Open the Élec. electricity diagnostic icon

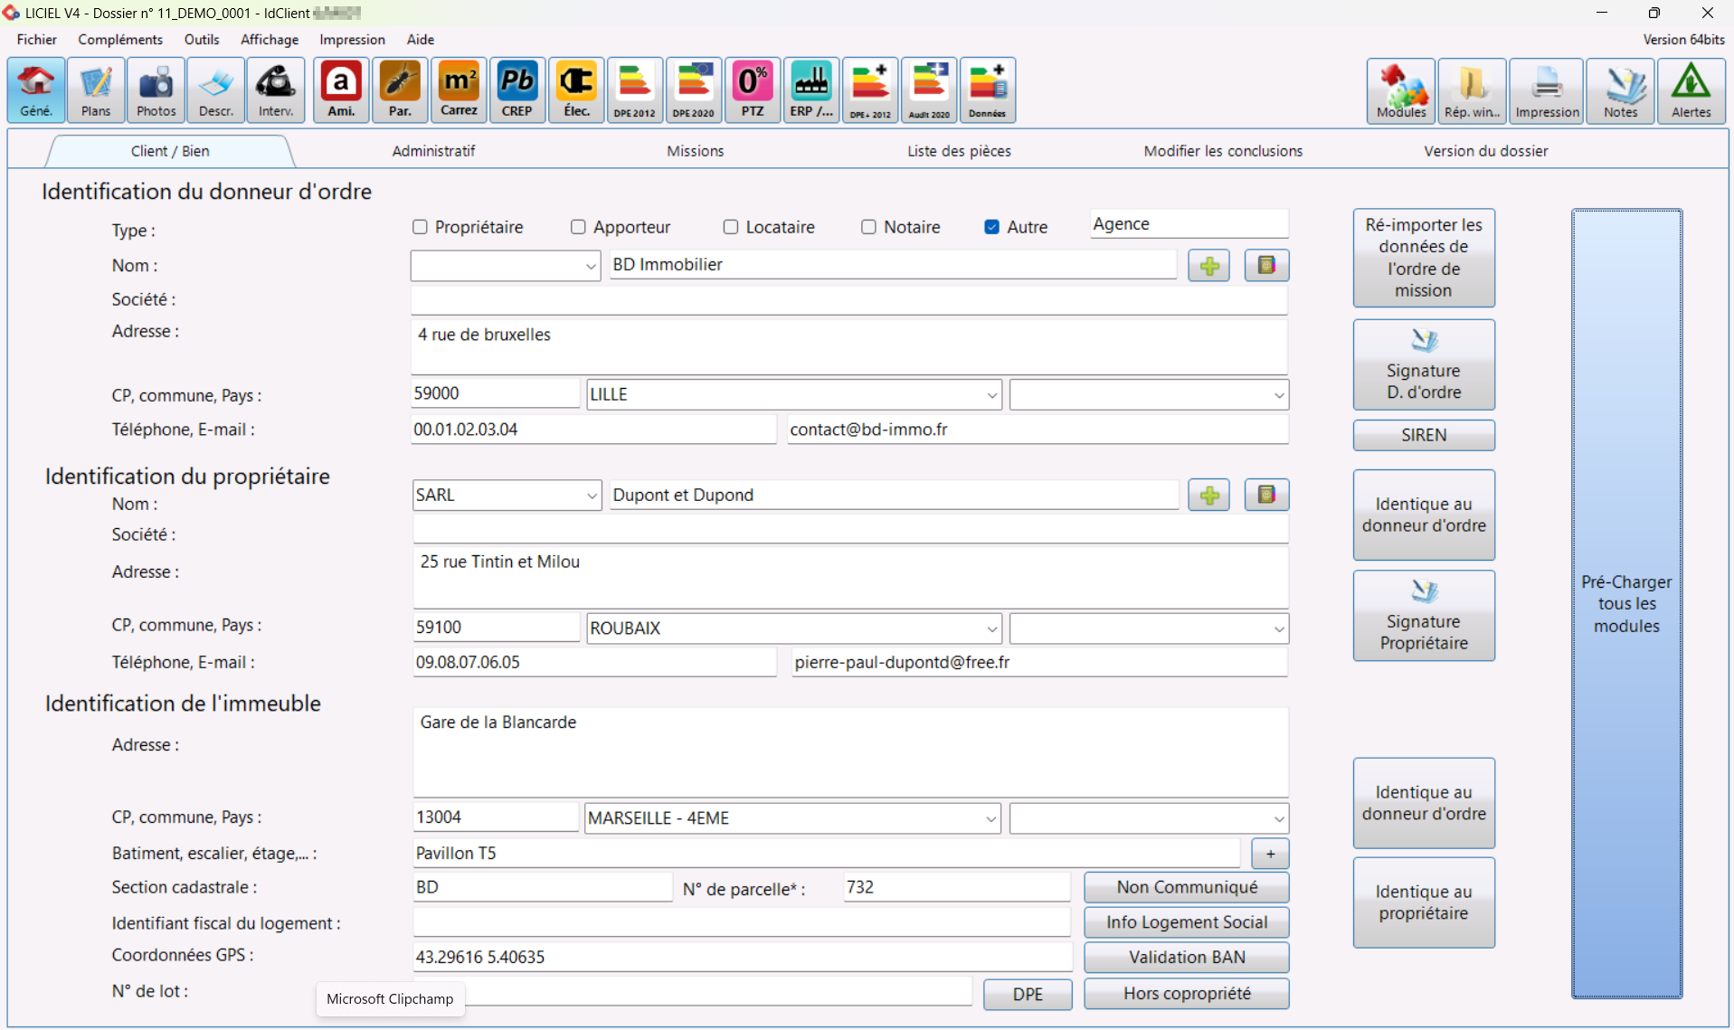pyautogui.click(x=576, y=90)
